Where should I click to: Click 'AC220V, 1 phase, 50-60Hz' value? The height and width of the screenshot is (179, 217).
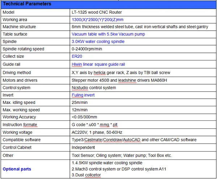pyautogui.click(x=97, y=132)
